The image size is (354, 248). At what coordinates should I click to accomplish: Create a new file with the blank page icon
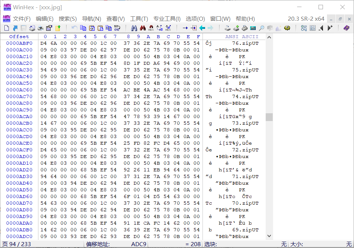coord(7,28)
